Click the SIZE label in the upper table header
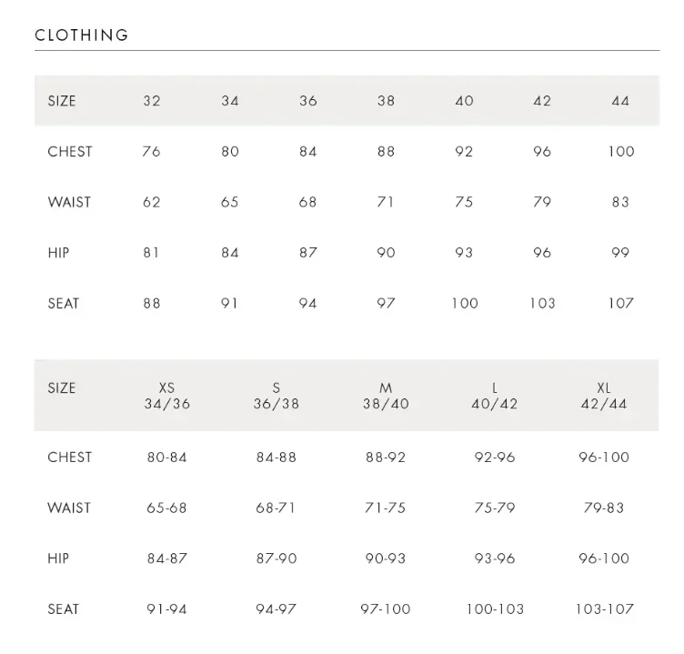 click(62, 101)
